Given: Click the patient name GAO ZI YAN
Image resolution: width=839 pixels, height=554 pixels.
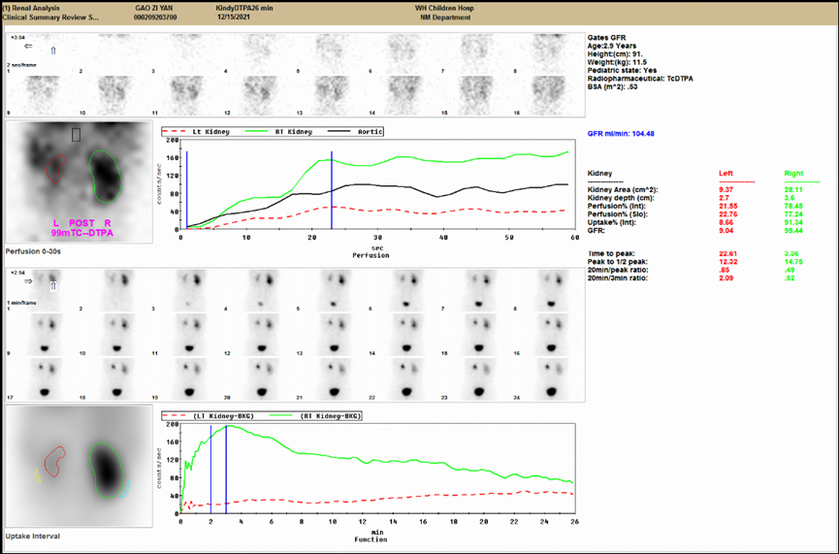Looking at the screenshot, I should click(153, 9).
